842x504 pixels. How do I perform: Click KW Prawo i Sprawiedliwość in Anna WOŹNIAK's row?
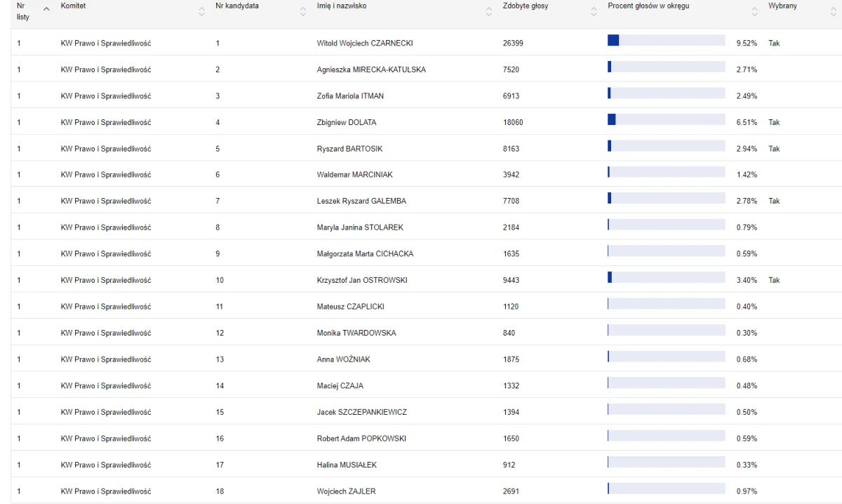(106, 359)
